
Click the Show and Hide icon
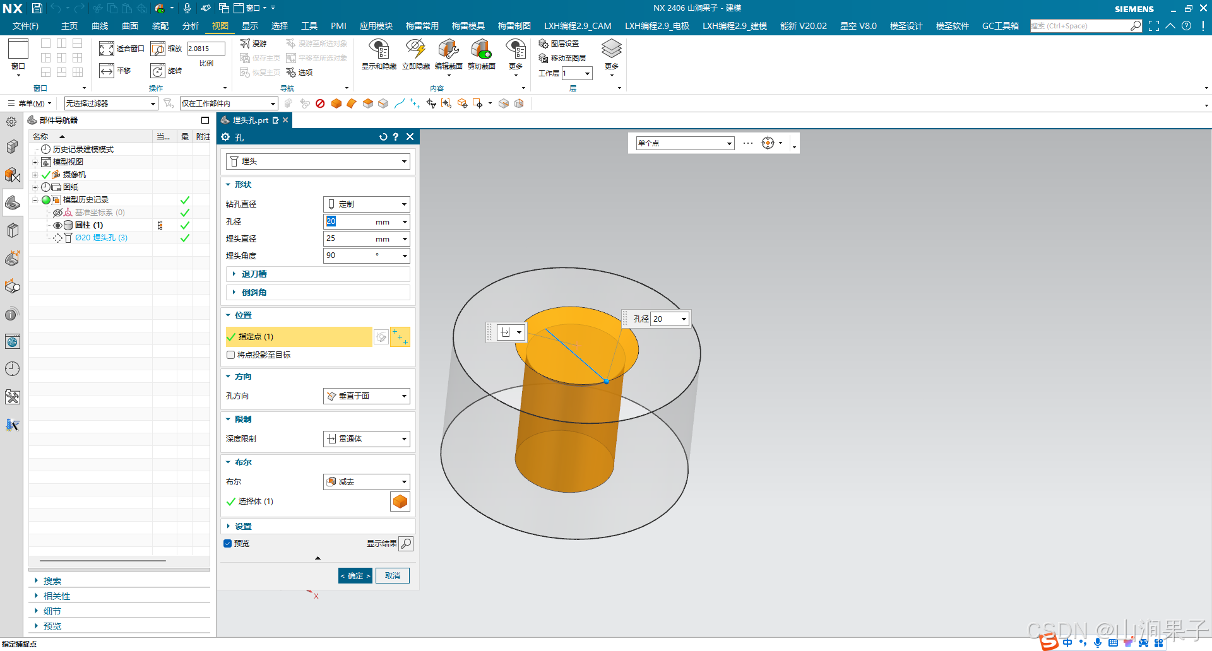pyautogui.click(x=379, y=49)
